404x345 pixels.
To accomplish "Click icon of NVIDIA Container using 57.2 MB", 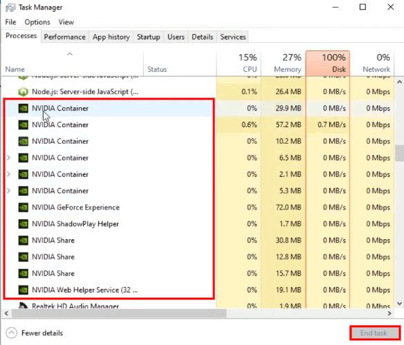I will 24,125.
